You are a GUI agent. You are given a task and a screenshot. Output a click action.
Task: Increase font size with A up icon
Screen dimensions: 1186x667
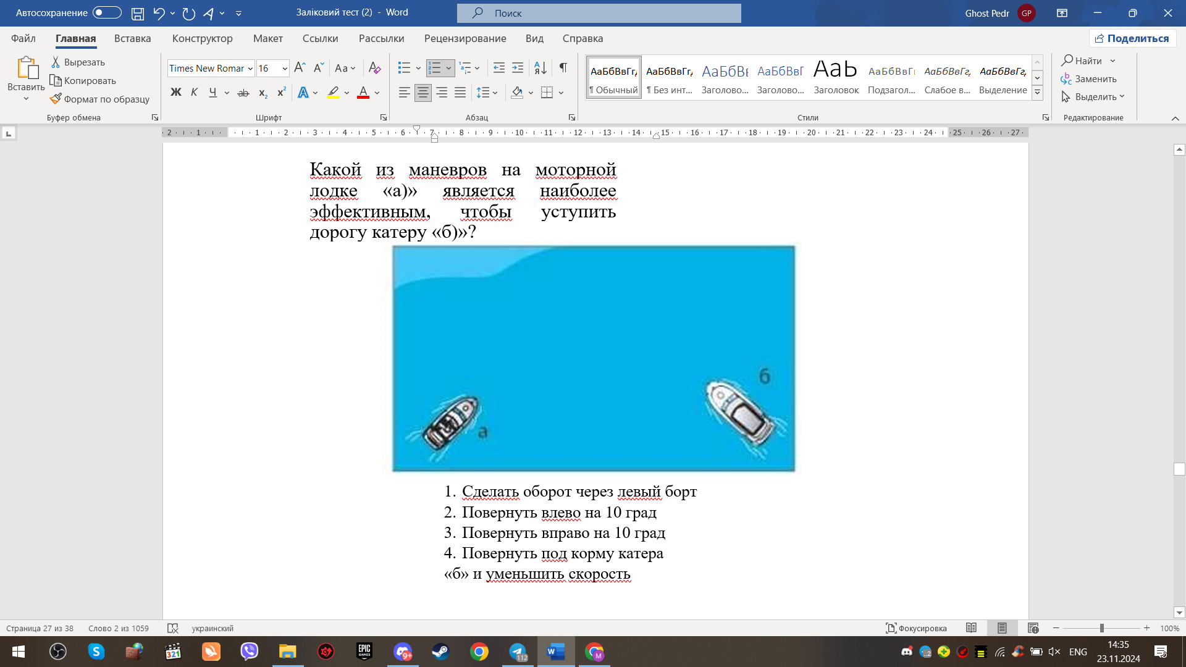[300, 68]
